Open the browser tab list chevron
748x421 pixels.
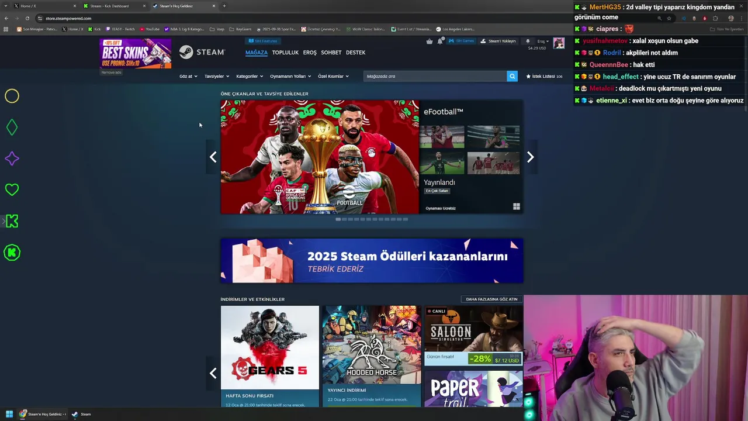6,6
